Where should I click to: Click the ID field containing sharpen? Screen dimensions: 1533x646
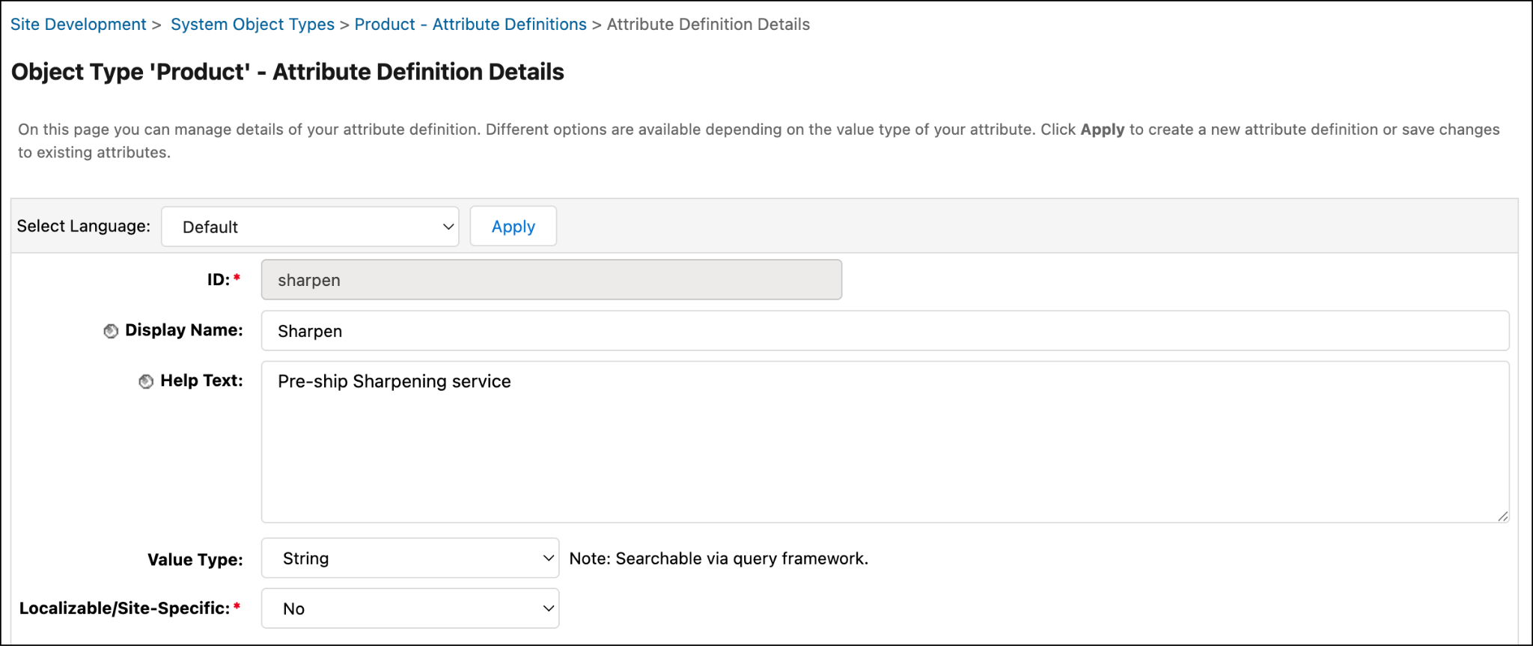551,280
